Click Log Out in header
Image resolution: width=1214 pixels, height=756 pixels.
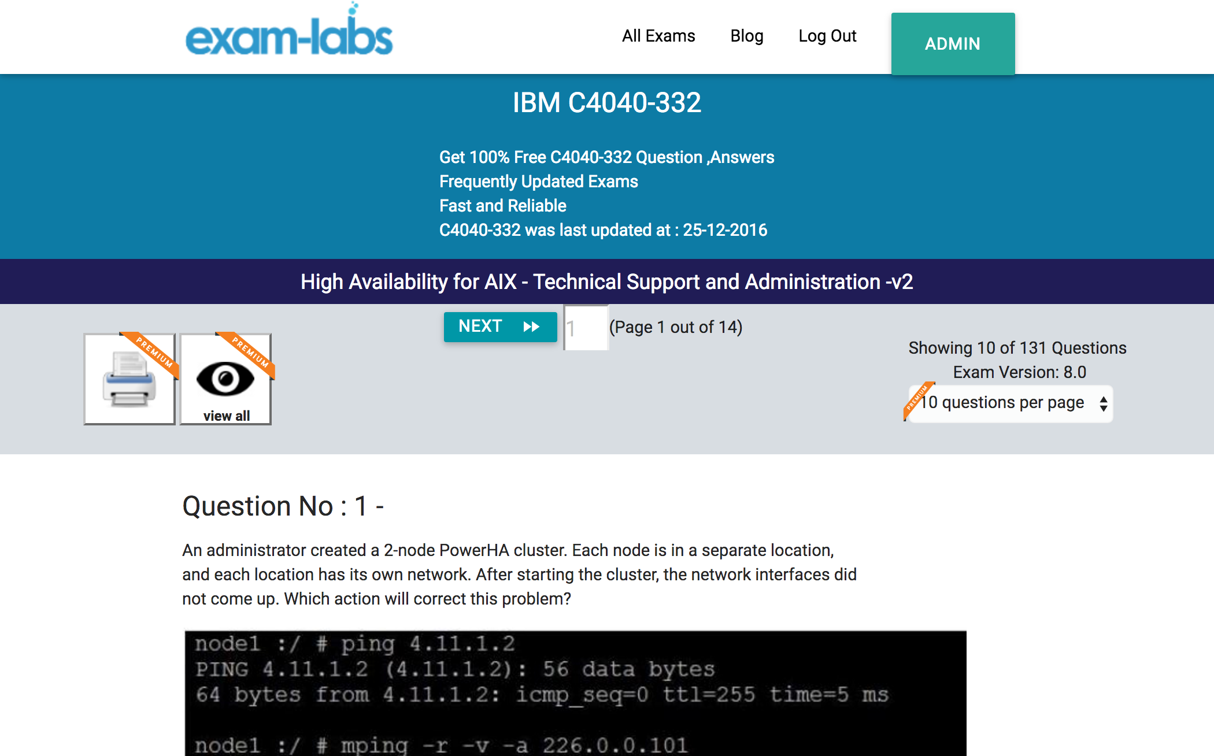point(827,36)
